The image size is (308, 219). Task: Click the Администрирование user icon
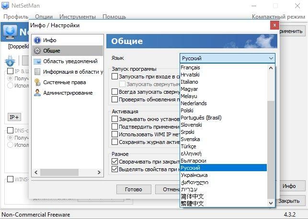[37, 93]
